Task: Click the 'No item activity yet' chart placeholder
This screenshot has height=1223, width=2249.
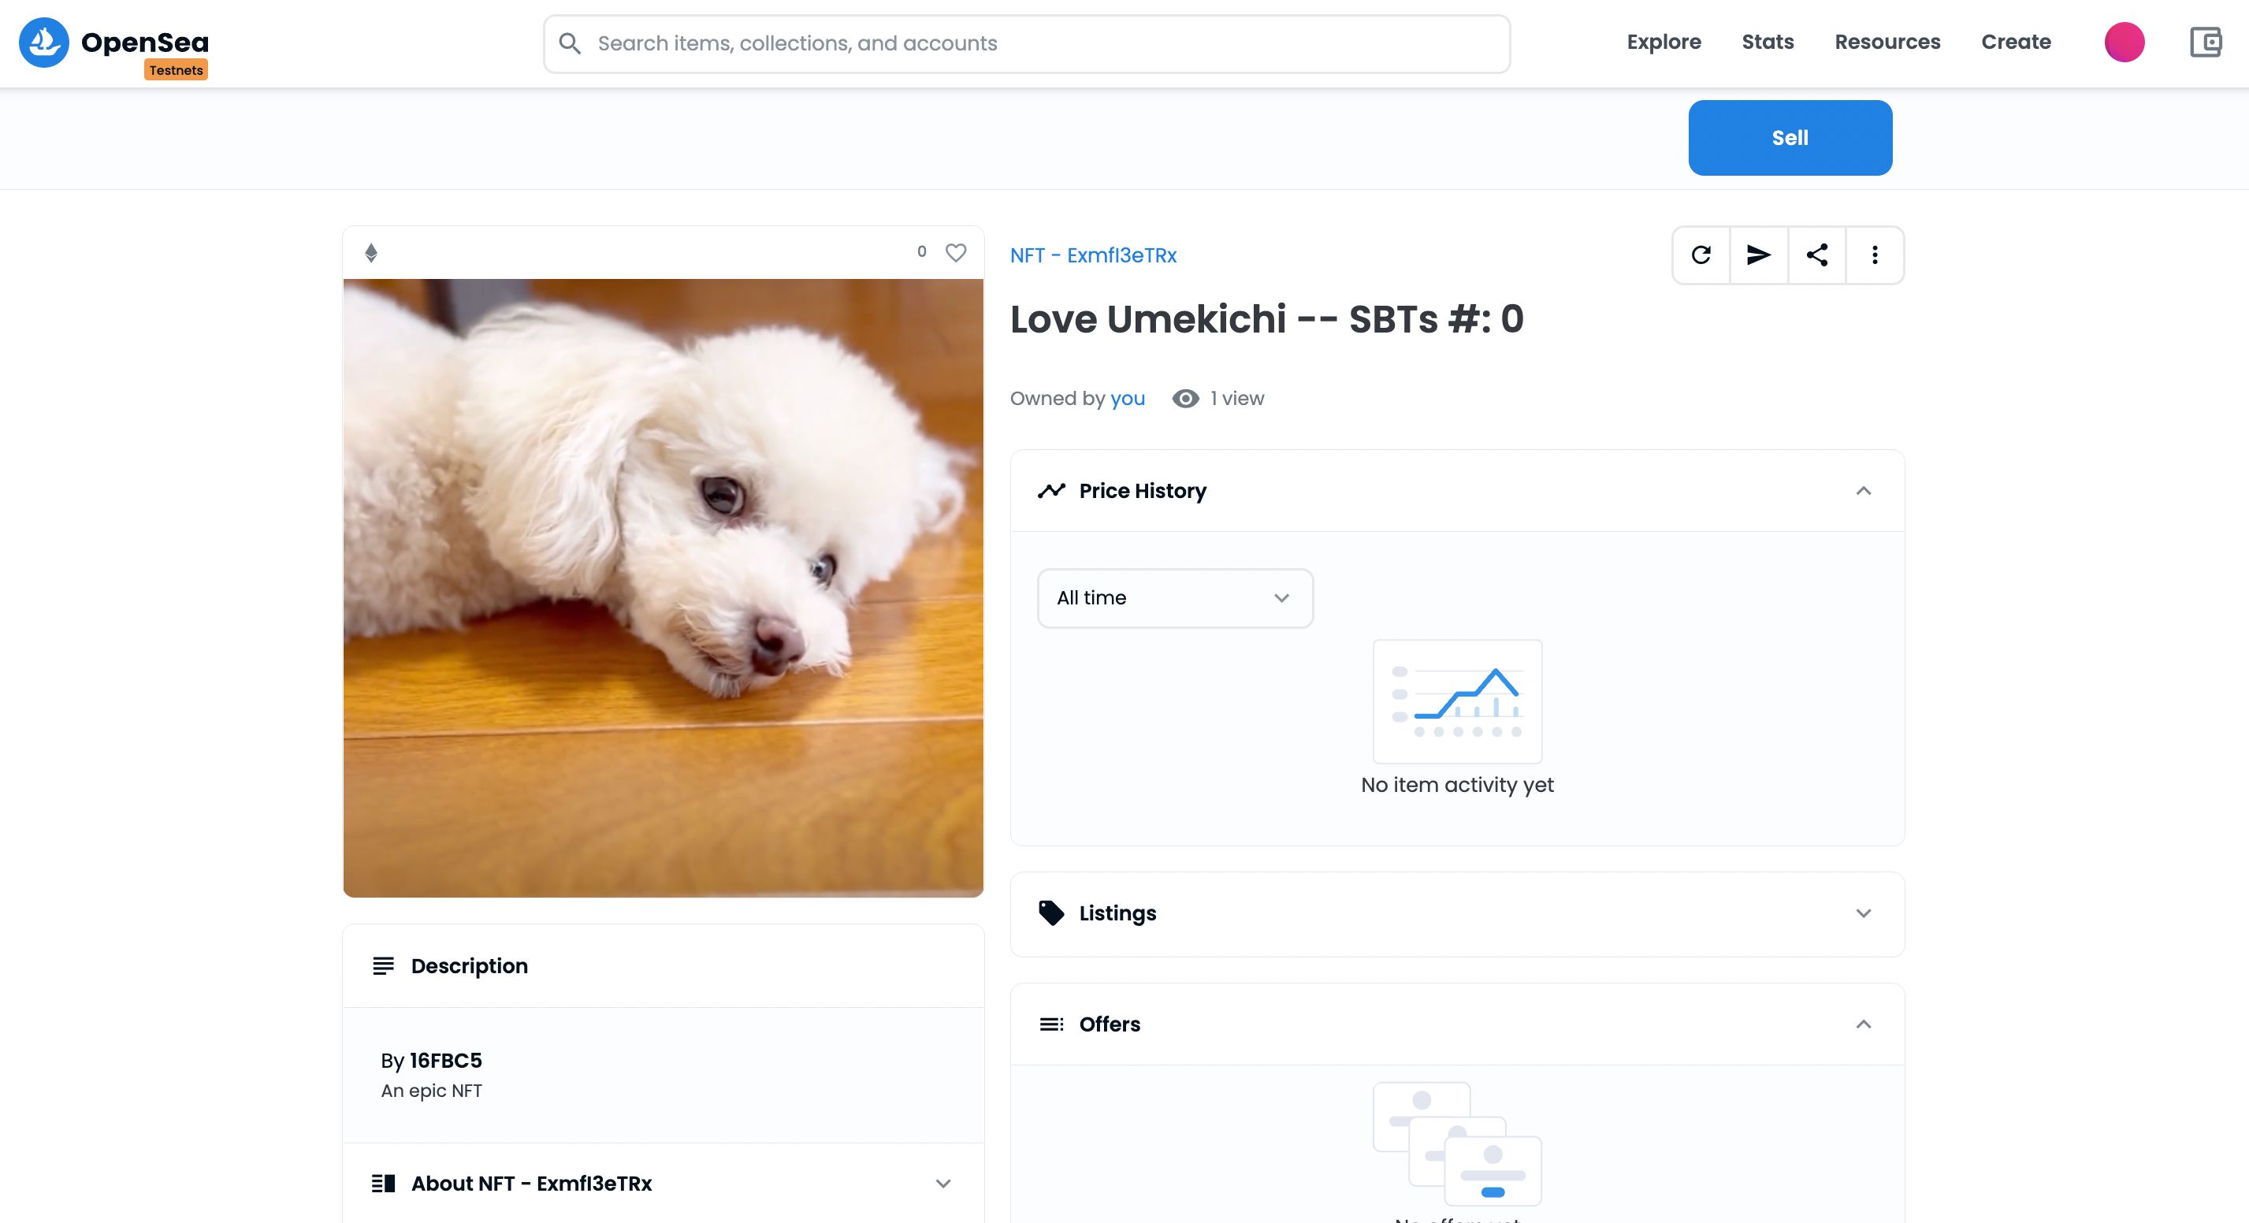Action: pos(1457,701)
